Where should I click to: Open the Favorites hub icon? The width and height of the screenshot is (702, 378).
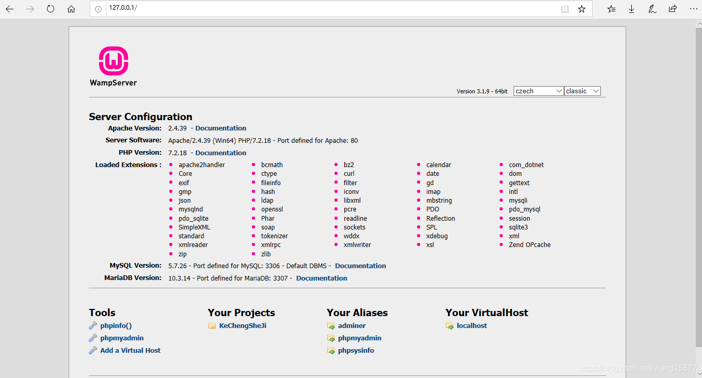611,9
